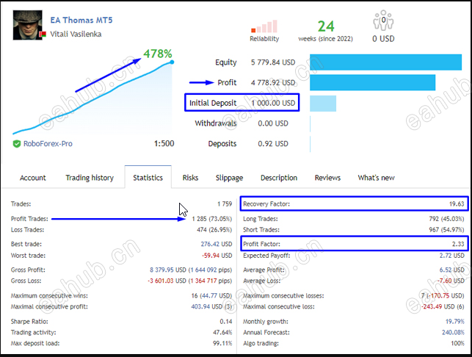The image size is (472, 357).
Task: Open the Description tab
Action: click(279, 178)
